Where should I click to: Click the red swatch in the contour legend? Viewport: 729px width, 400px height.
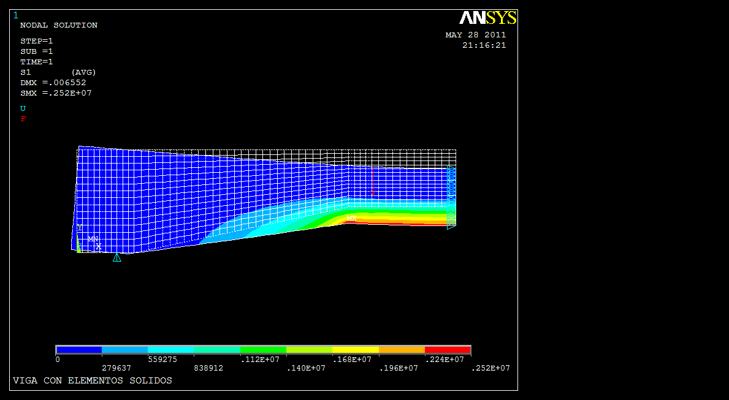click(x=448, y=350)
